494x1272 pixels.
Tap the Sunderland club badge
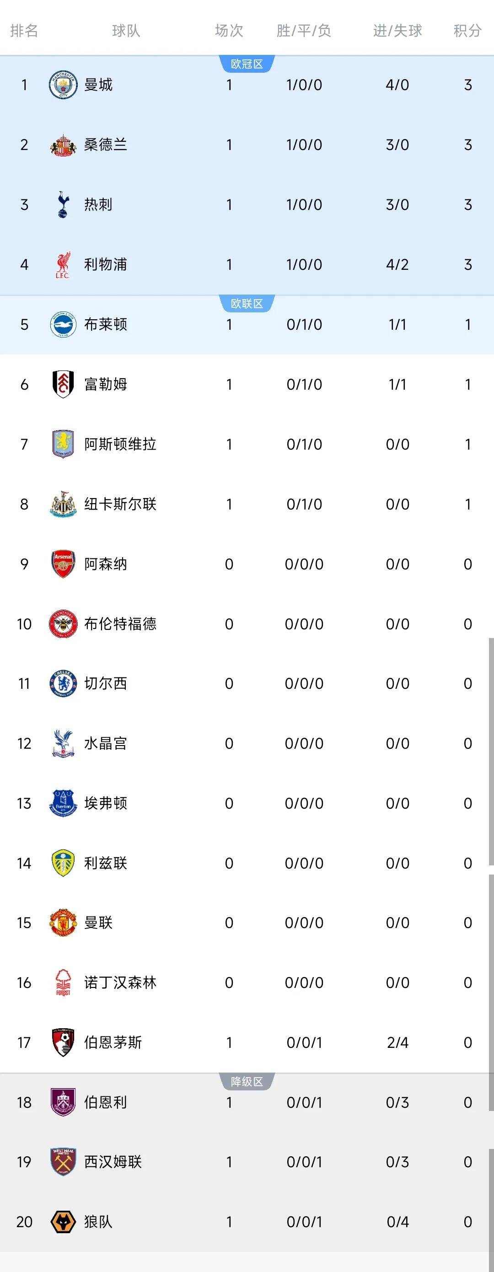tap(63, 145)
